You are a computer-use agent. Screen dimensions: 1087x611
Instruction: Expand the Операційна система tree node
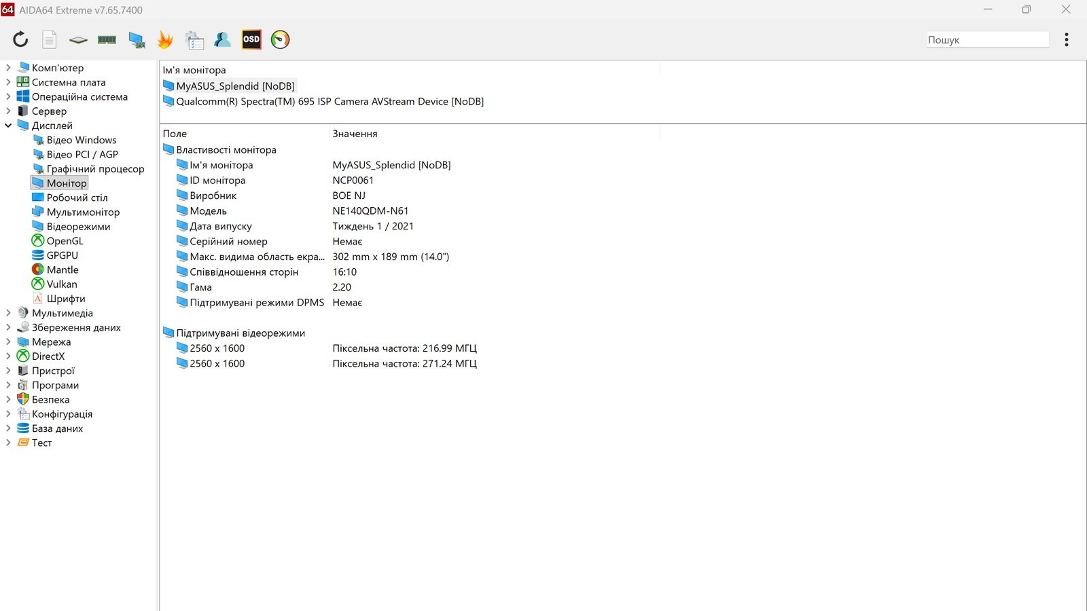(x=8, y=96)
